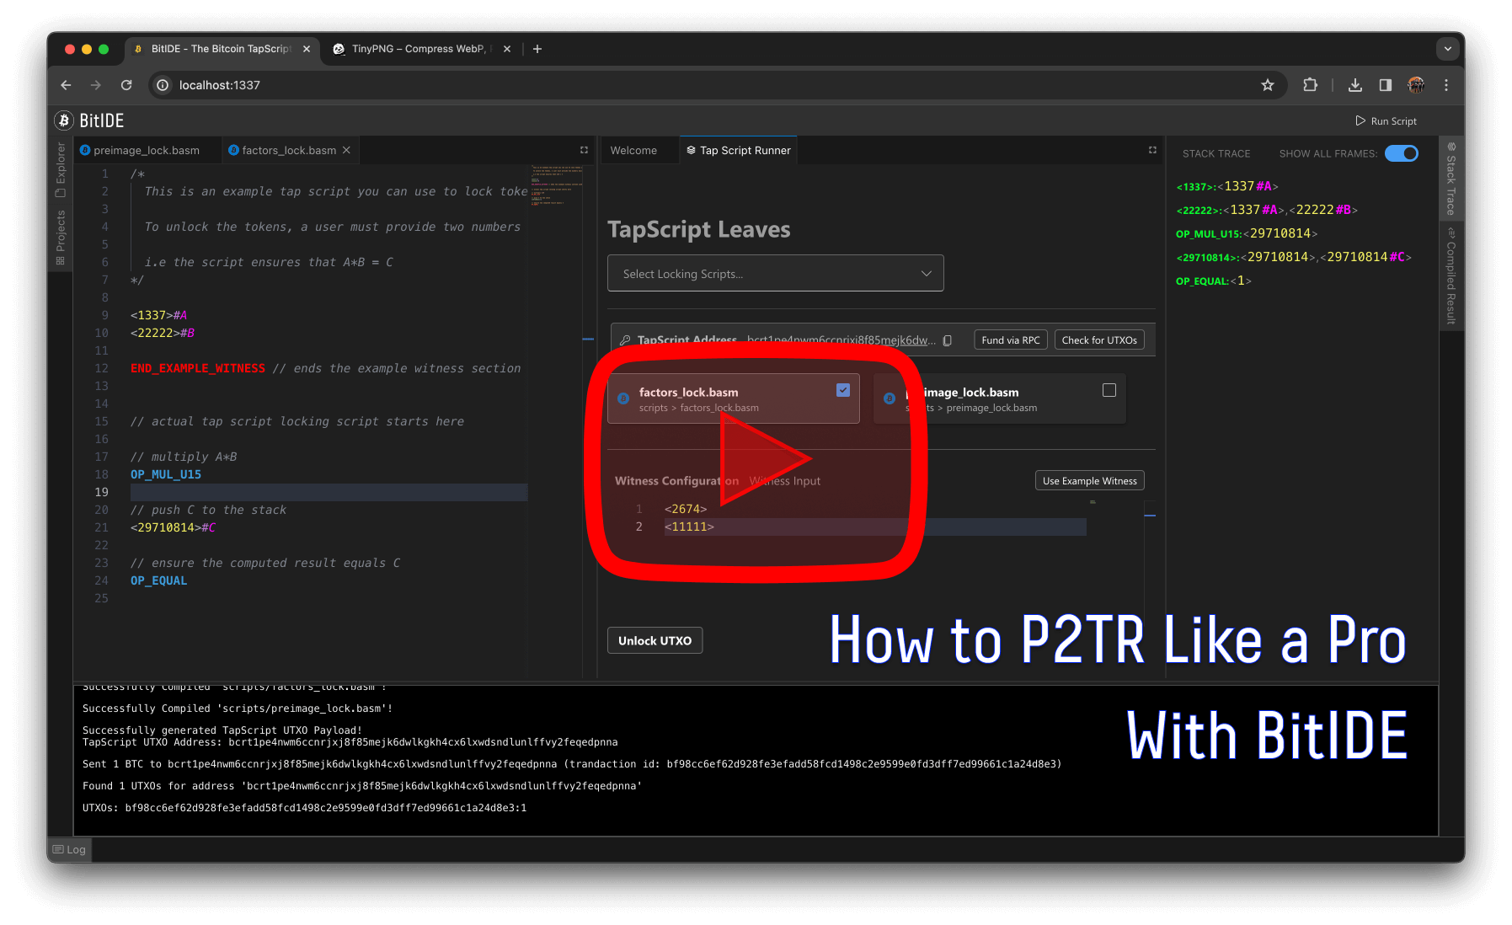This screenshot has width=1512, height=925.
Task: Select the OP_MUL_U15: stack trace frame
Action: tap(1247, 233)
